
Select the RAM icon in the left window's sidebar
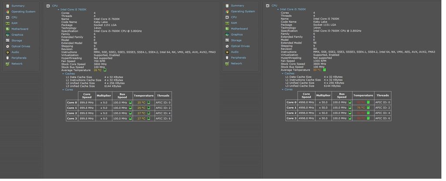coord(7,23)
